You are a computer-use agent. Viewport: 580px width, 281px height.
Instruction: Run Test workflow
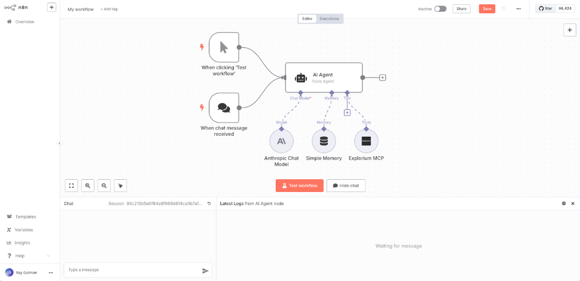[x=299, y=186]
